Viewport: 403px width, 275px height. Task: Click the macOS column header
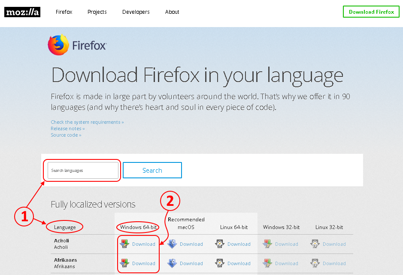point(186,227)
